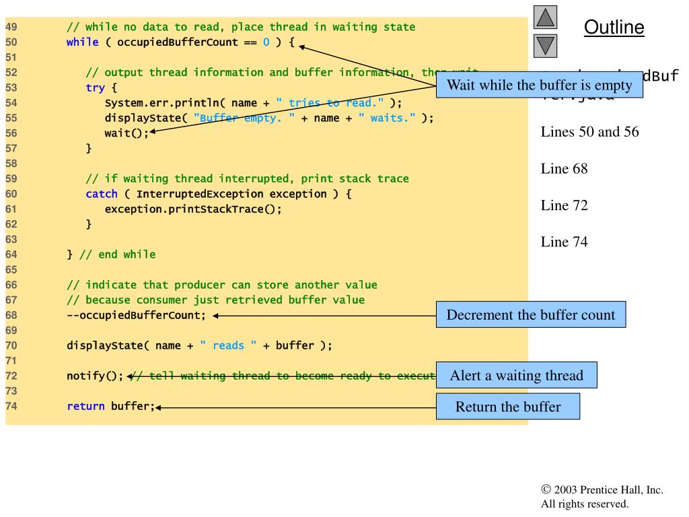Screen dimensions: 689x517
Task: Click the wait(); statement on line 56
Action: coord(126,133)
